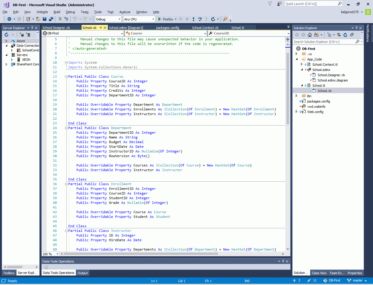Image resolution: width=373 pixels, height=285 pixels.
Task: Toggle auto-hide pin on Solution Explorer panel
Action: 356,28
